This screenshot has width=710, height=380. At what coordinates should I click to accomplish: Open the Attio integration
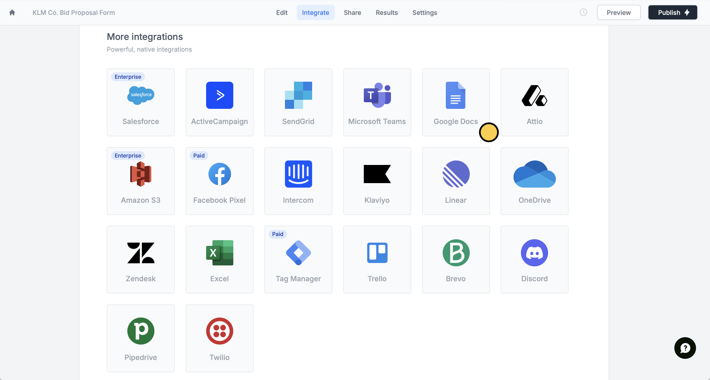(534, 102)
